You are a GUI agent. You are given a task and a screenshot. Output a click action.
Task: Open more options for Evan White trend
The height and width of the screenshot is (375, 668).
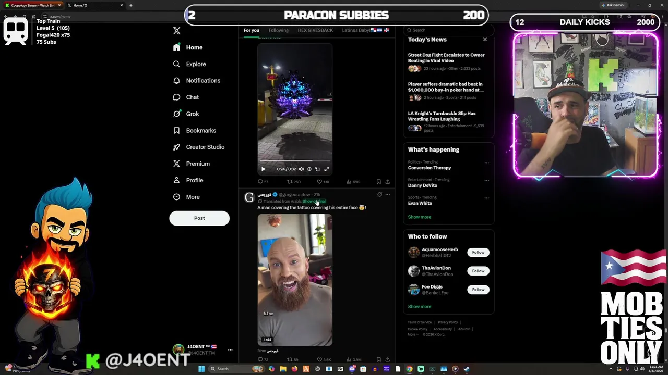(486, 198)
